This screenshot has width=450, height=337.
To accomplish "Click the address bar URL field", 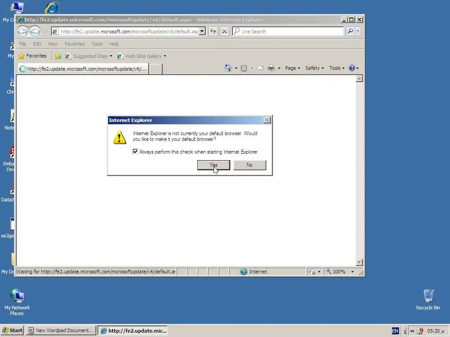I will pos(129,31).
